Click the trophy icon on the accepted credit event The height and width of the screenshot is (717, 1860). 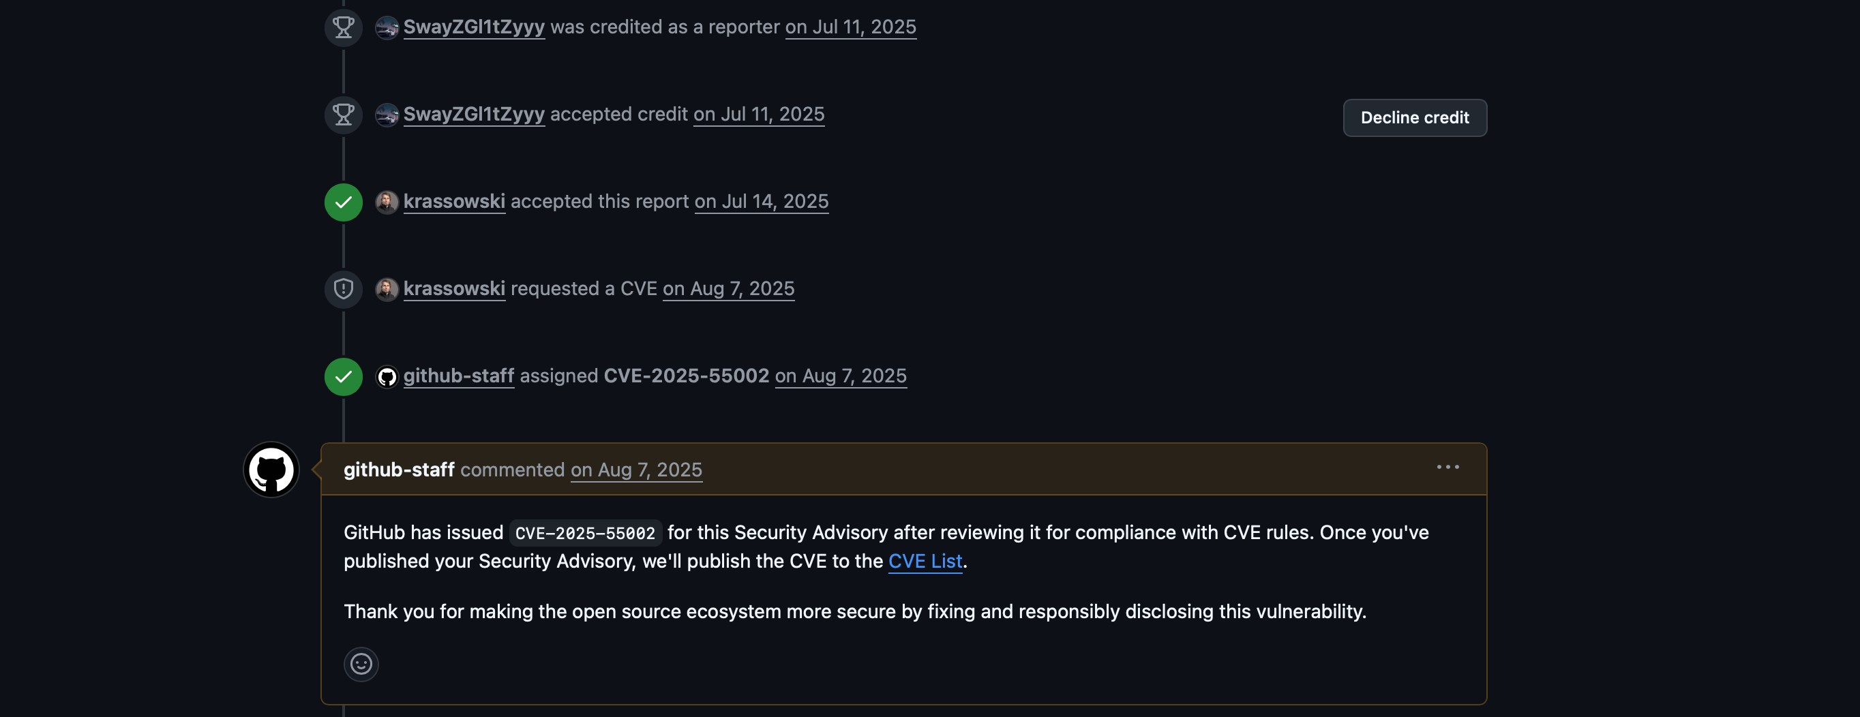343,114
